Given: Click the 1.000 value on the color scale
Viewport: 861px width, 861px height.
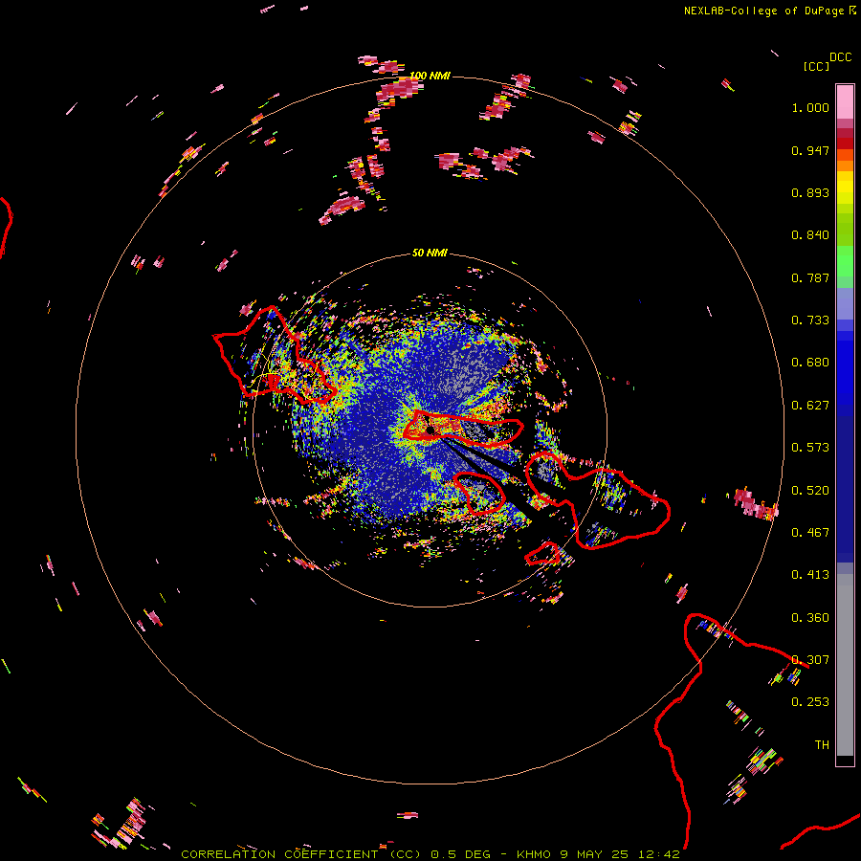Looking at the screenshot, I should pyautogui.click(x=810, y=107).
